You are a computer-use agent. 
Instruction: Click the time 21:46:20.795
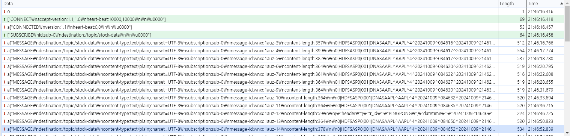(541, 67)
